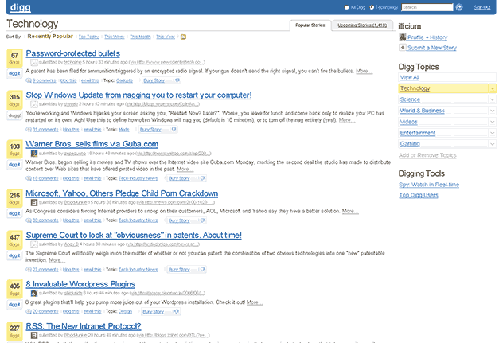This screenshot has width=503, height=343.
Task: Click in the search input field
Action: coord(427,7)
